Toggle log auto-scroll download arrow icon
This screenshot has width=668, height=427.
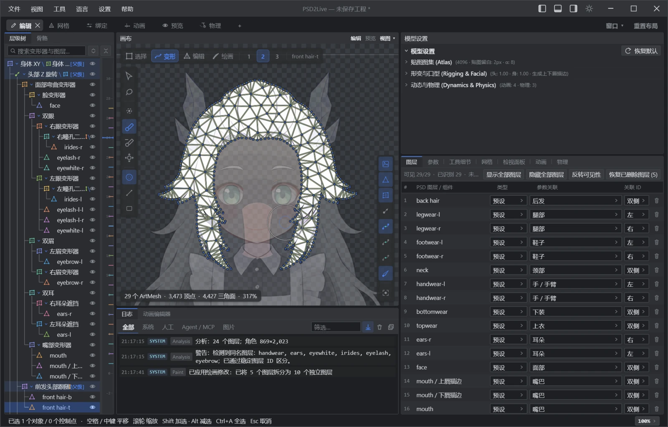368,327
